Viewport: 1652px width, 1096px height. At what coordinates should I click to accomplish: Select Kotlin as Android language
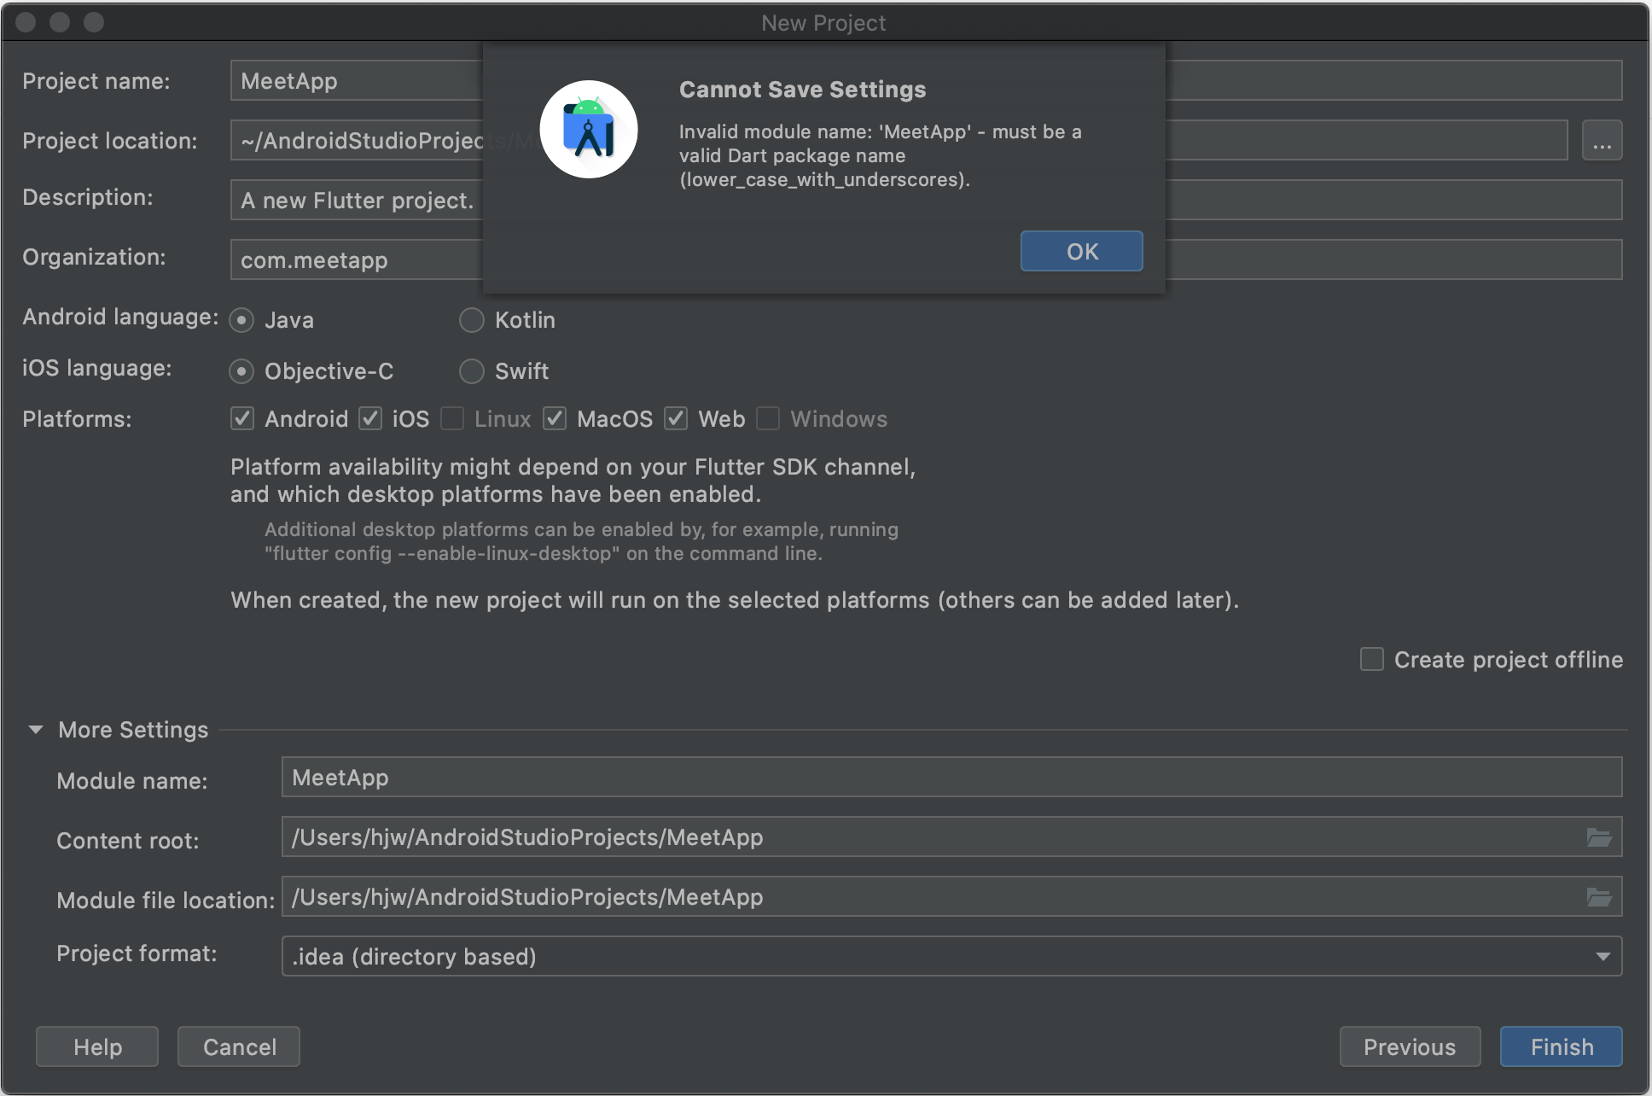coord(472,320)
